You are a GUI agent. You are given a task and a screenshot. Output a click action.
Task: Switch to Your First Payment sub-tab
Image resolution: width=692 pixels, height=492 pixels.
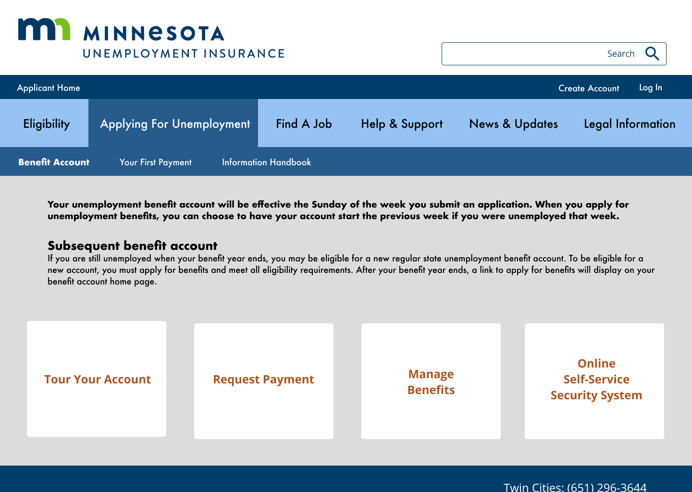point(156,162)
